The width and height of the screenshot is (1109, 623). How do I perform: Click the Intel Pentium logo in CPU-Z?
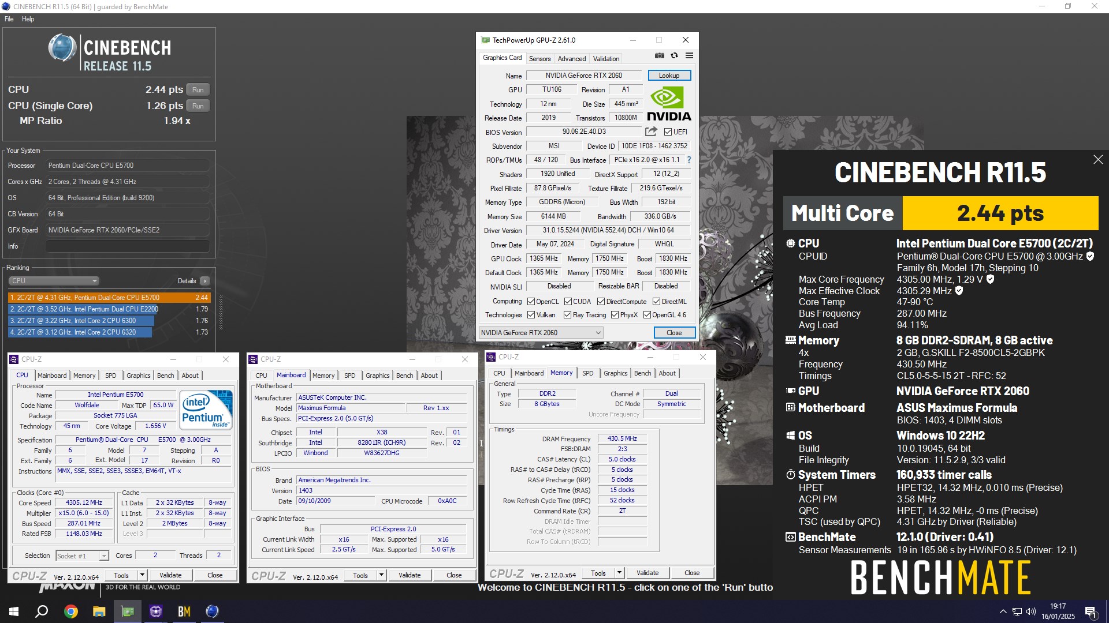tap(206, 410)
